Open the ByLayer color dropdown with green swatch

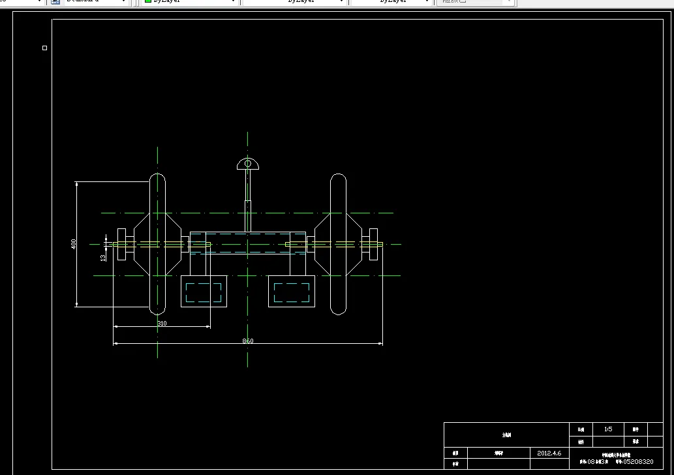pyautogui.click(x=190, y=2)
